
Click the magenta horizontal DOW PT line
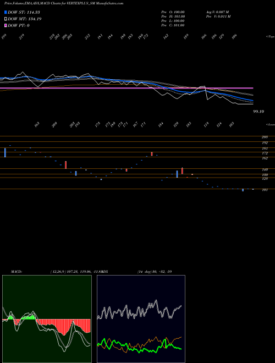[x=127, y=88]
